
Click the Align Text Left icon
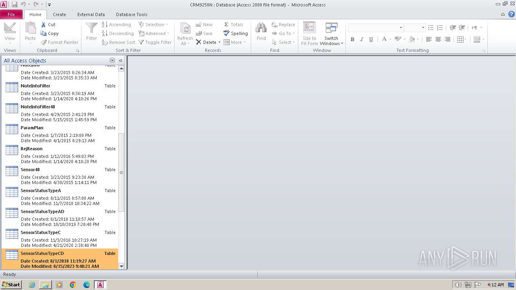429,39
